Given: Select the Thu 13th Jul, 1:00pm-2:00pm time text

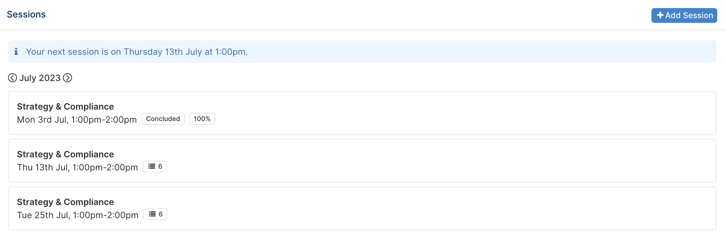Looking at the screenshot, I should tap(78, 167).
